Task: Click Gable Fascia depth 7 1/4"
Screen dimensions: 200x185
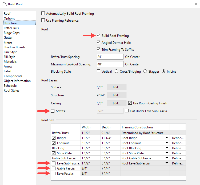Action: [111, 168]
